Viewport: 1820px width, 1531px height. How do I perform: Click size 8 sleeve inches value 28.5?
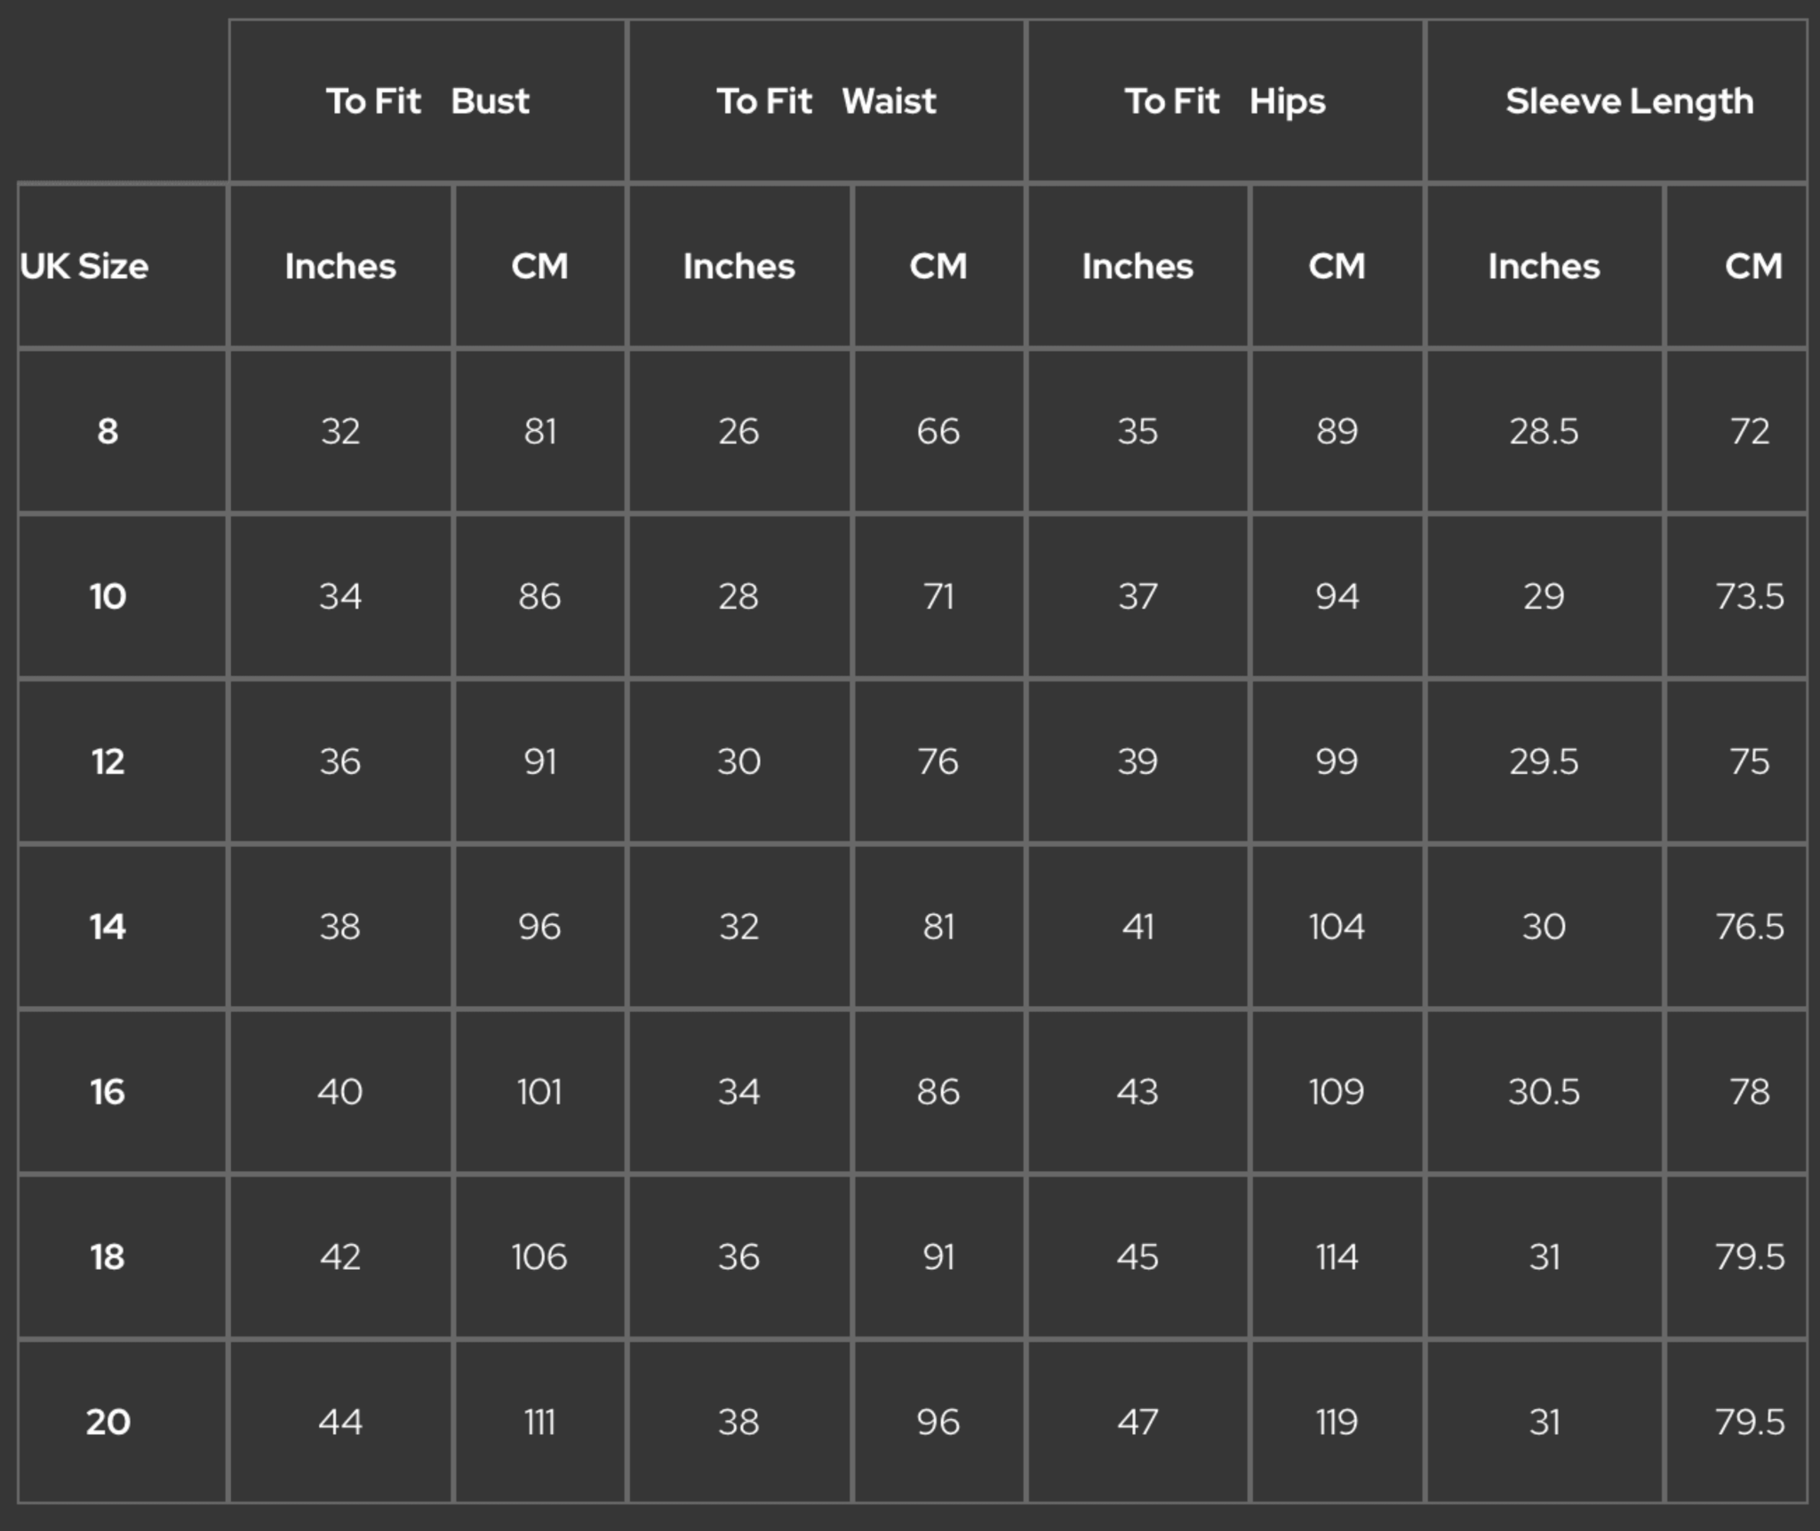[1544, 431]
